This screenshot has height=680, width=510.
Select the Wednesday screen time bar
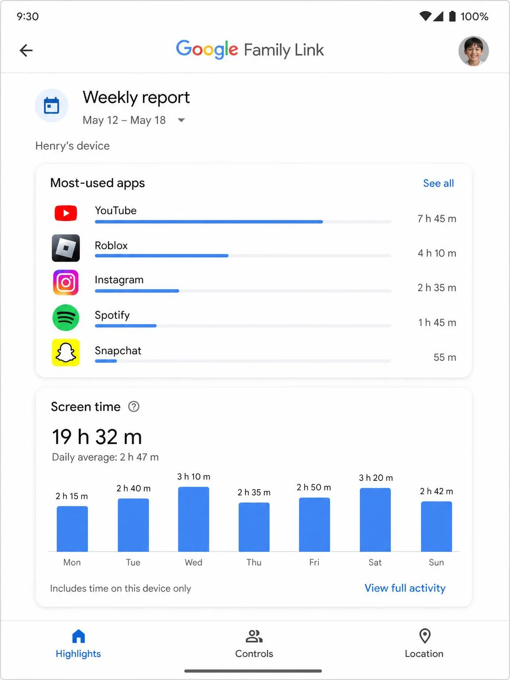click(x=193, y=519)
